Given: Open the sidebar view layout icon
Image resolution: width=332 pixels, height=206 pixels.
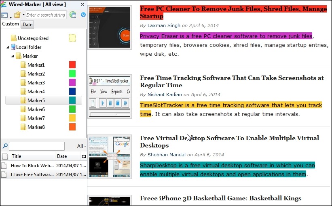Looking at the screenshot, I should click(4, 15).
